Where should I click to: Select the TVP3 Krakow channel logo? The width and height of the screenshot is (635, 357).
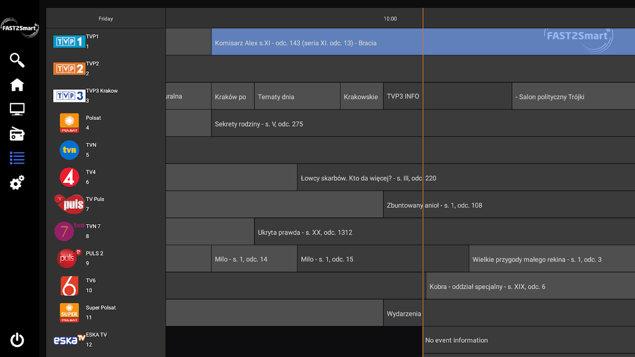click(69, 95)
